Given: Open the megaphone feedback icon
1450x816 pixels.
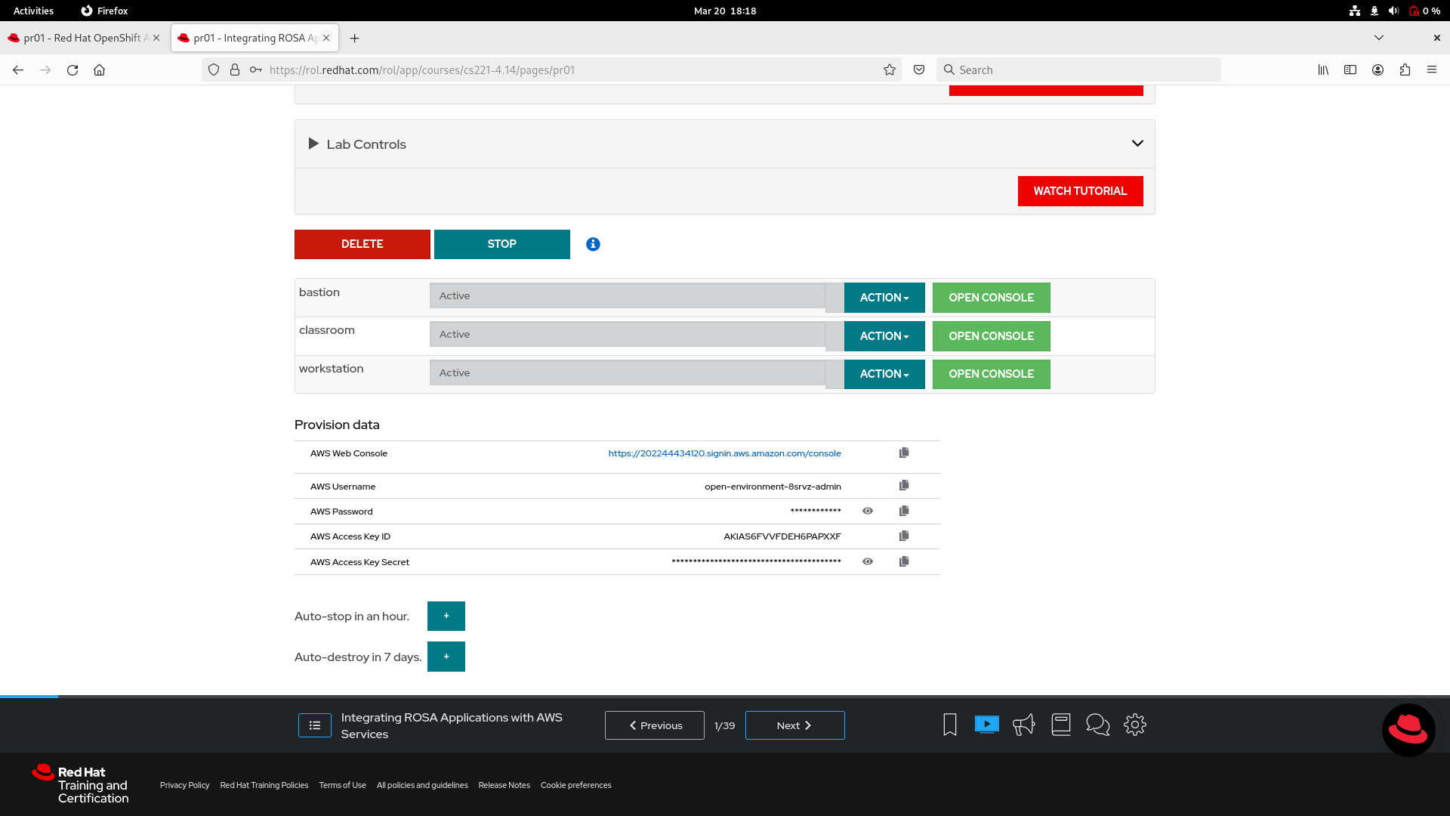Looking at the screenshot, I should 1023,725.
